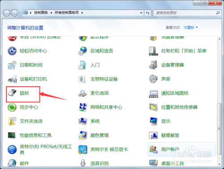Open the 英特尔 核芯显卡 icon

pos(83,149)
